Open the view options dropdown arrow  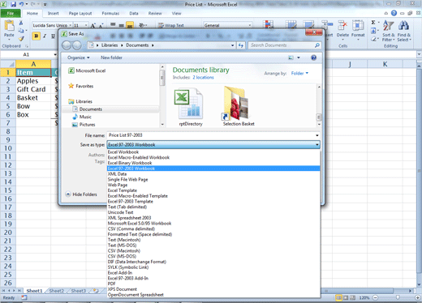[299, 58]
